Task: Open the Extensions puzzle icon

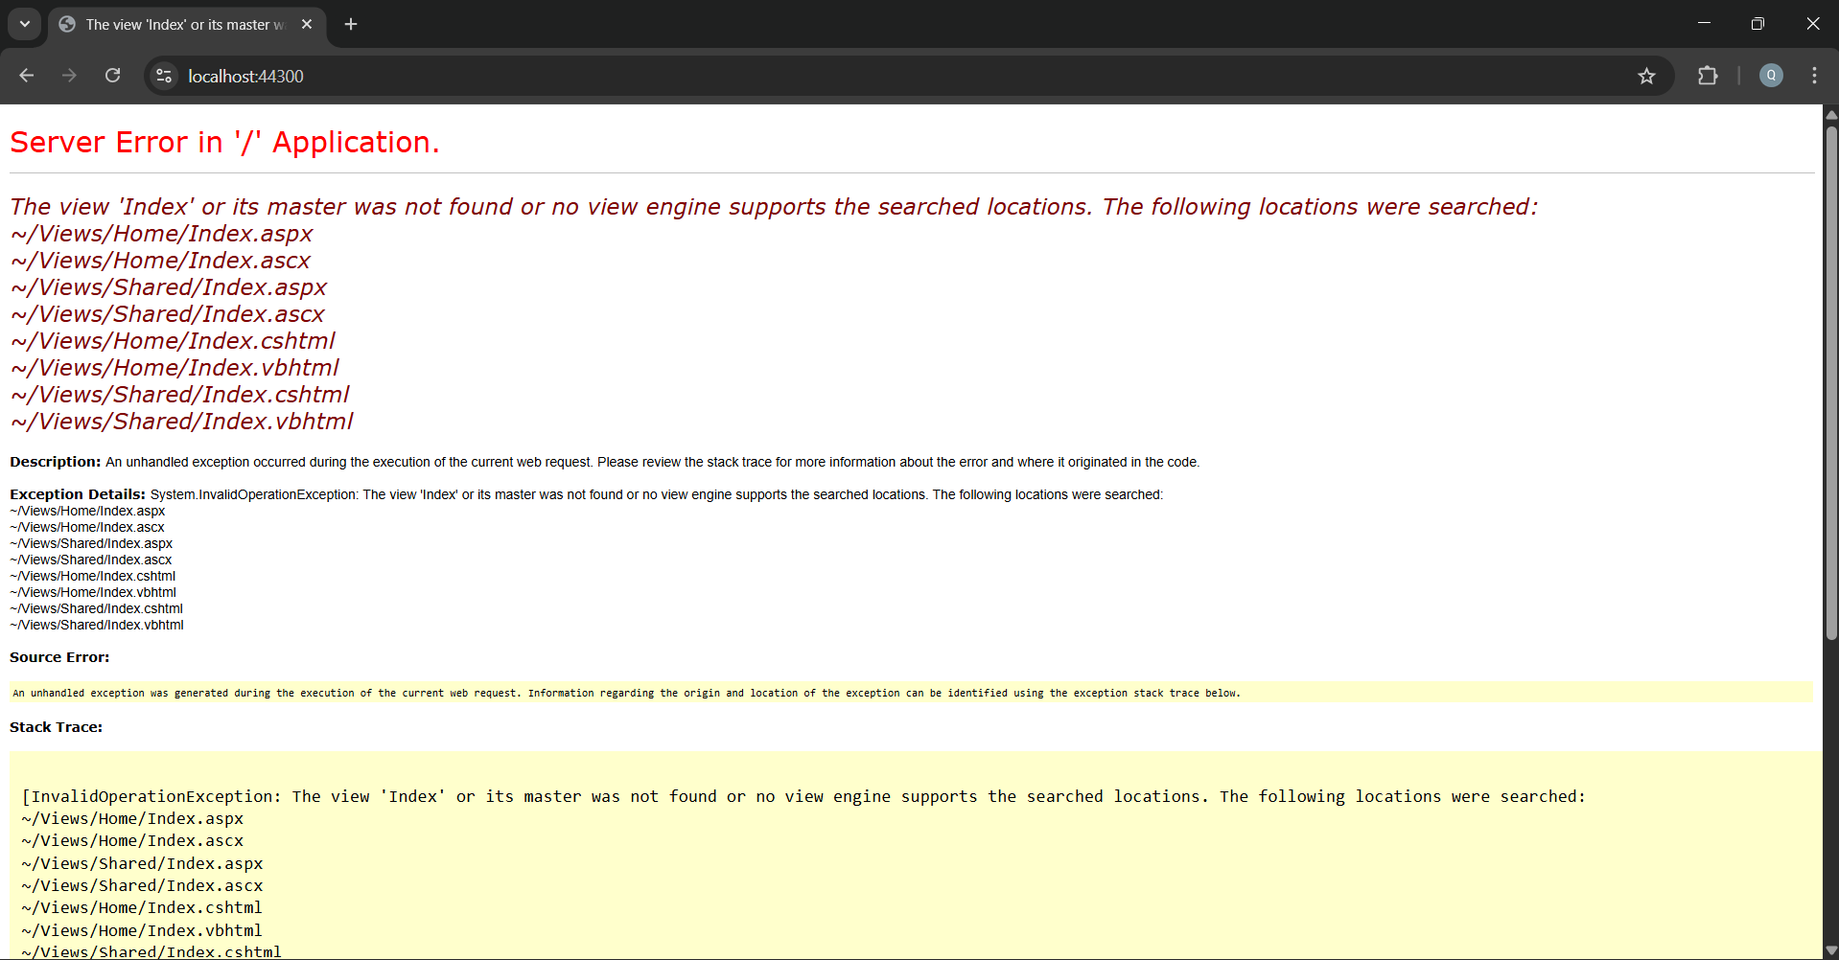Action: [1708, 76]
